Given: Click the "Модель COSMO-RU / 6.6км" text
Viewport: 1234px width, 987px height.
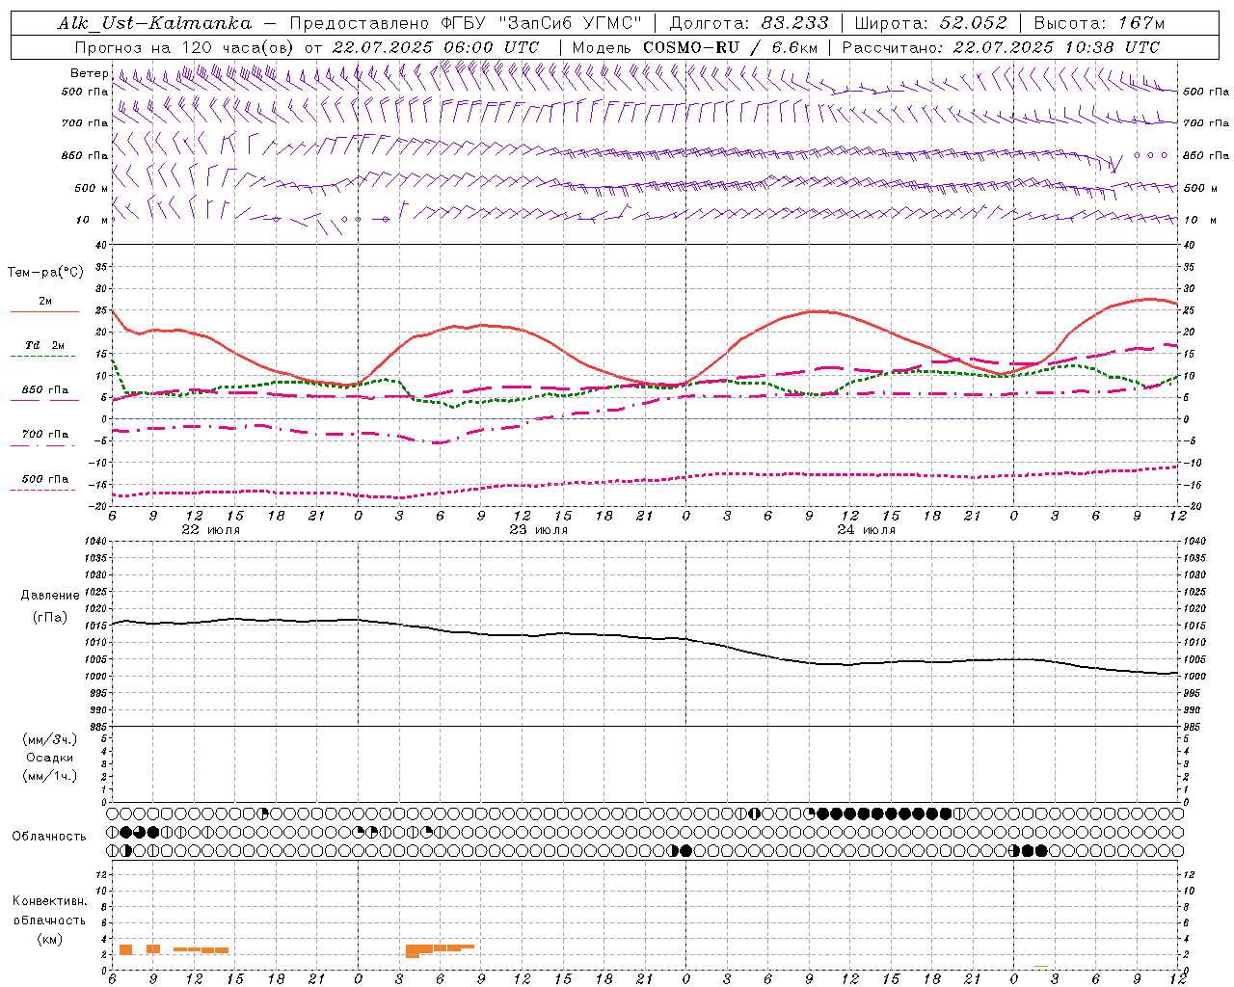Looking at the screenshot, I should tap(695, 47).
